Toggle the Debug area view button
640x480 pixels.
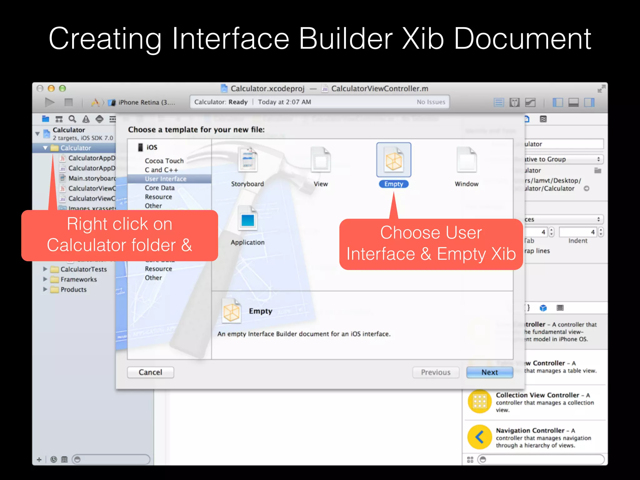point(573,102)
